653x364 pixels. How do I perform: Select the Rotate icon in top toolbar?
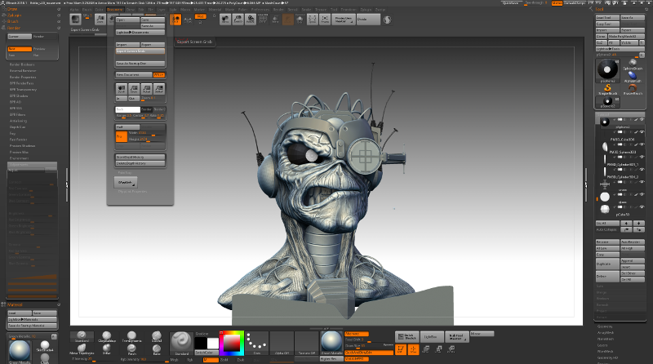(251, 19)
